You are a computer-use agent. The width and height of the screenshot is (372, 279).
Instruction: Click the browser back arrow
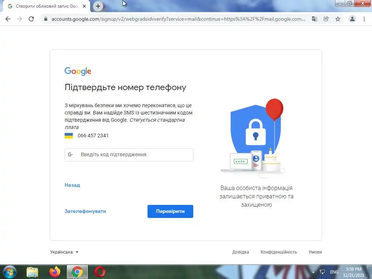pyautogui.click(x=8, y=19)
